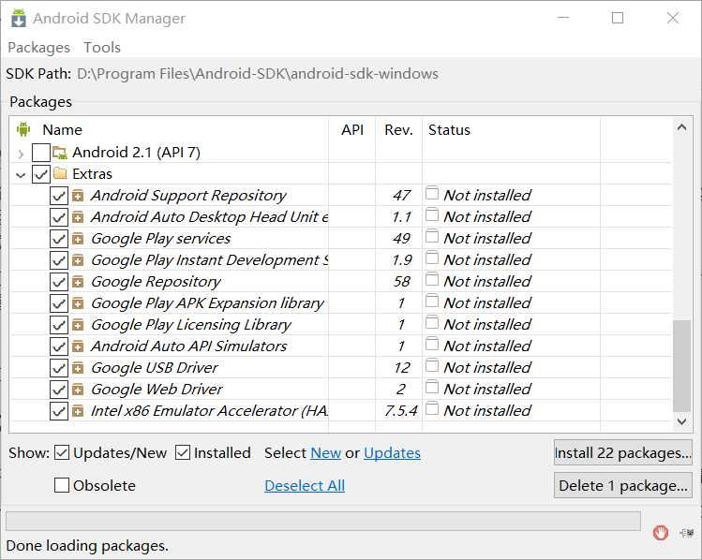This screenshot has height=560, width=702.
Task: Click the red stop hand icon
Action: click(661, 532)
